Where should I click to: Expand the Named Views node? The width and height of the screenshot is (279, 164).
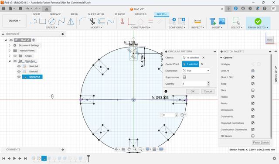tap(10, 51)
